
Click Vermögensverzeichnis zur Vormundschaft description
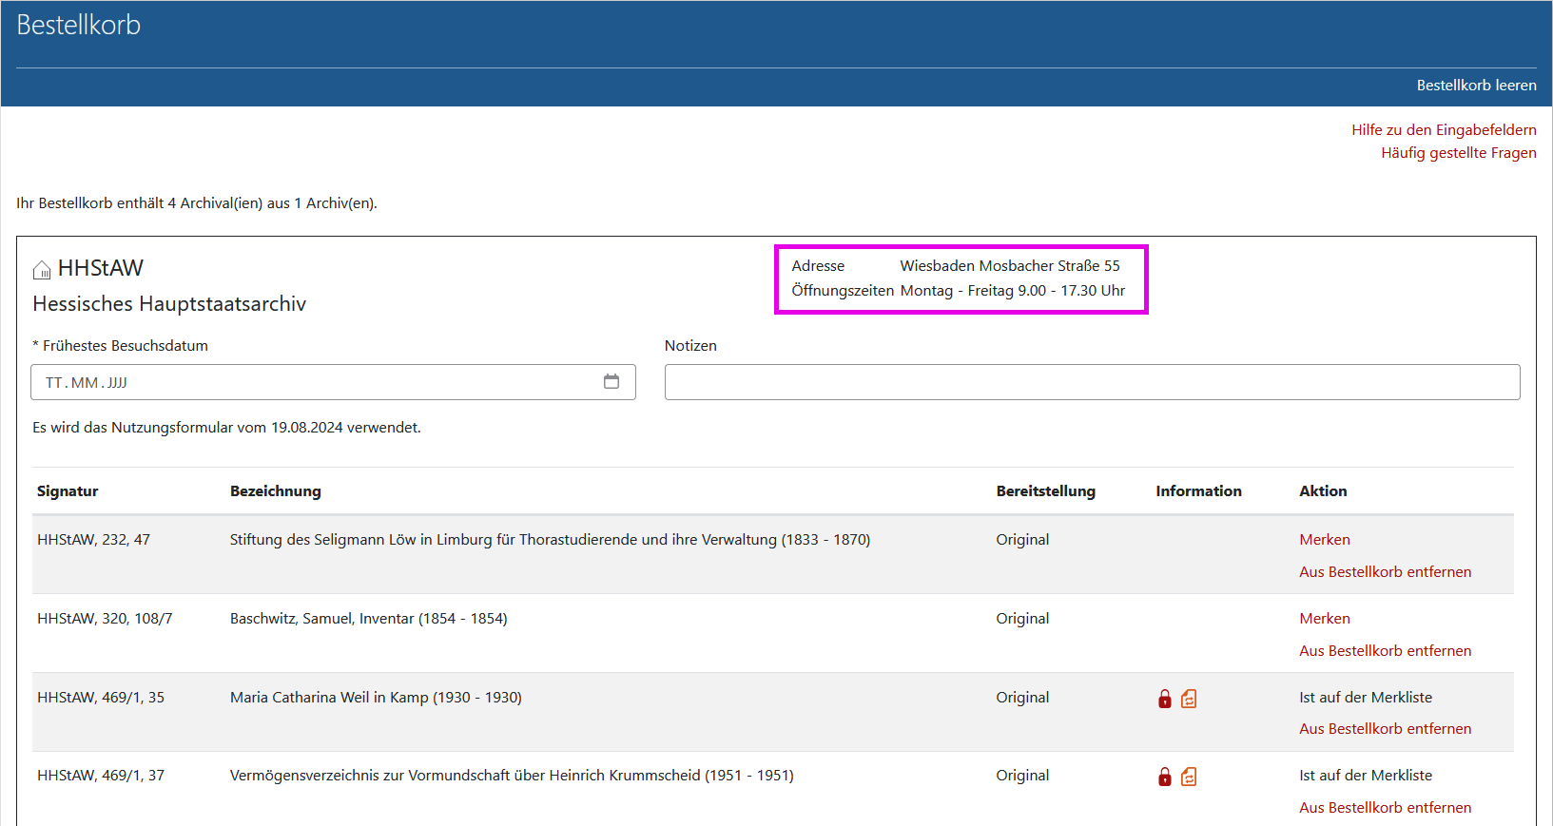tap(512, 776)
